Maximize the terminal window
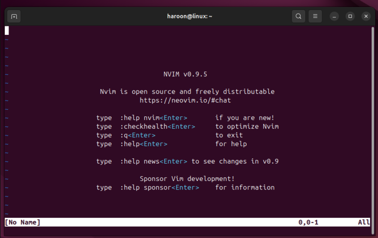 [350, 16]
